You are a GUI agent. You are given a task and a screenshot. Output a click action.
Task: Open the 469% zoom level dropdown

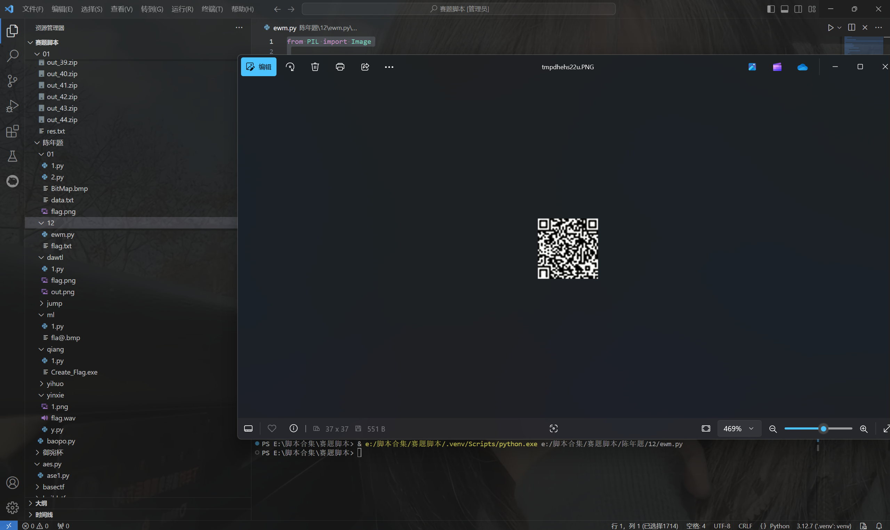(739, 428)
